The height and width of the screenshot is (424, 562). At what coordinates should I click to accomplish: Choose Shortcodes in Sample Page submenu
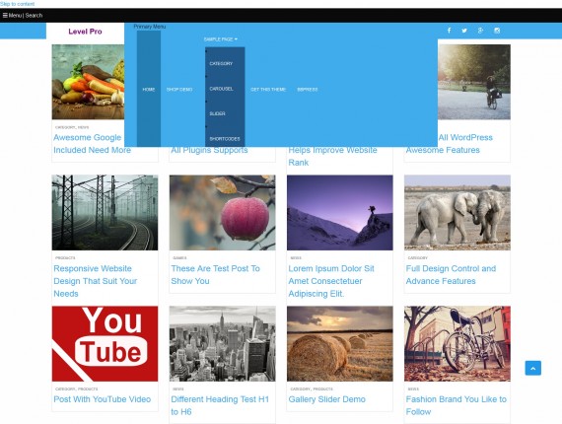point(225,139)
